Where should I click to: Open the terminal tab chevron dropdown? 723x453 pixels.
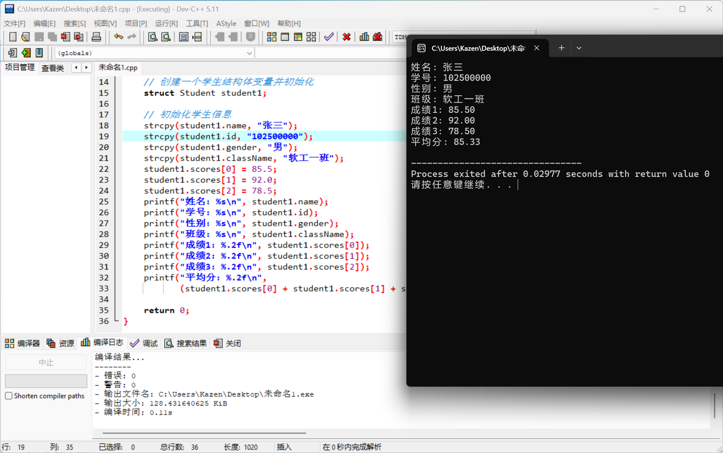[x=579, y=48]
